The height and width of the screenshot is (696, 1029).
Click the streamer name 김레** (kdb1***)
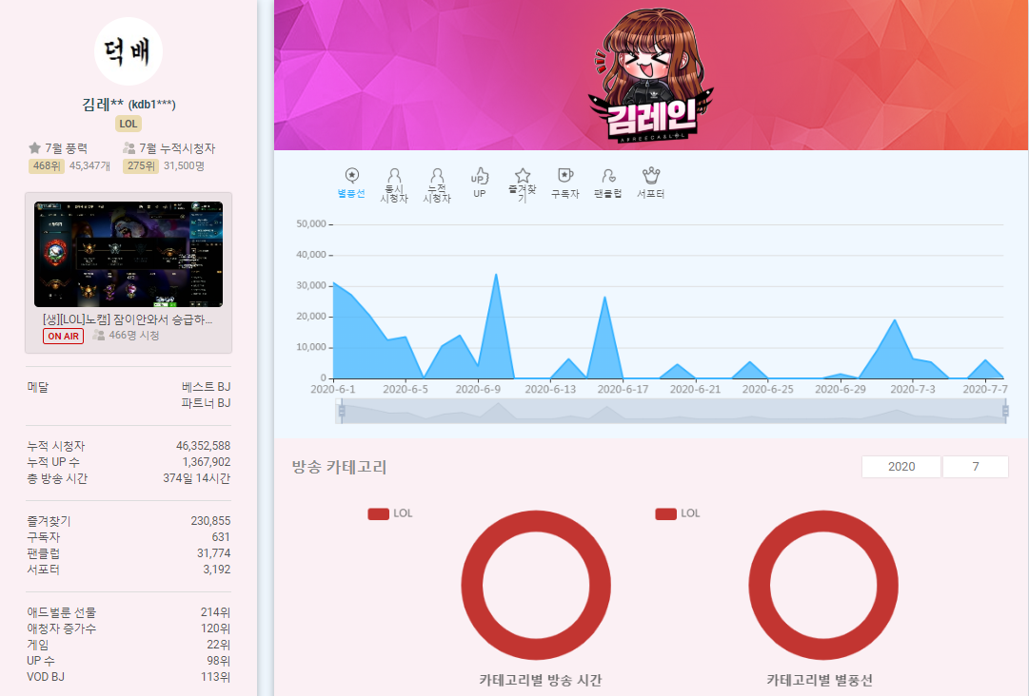[129, 105]
